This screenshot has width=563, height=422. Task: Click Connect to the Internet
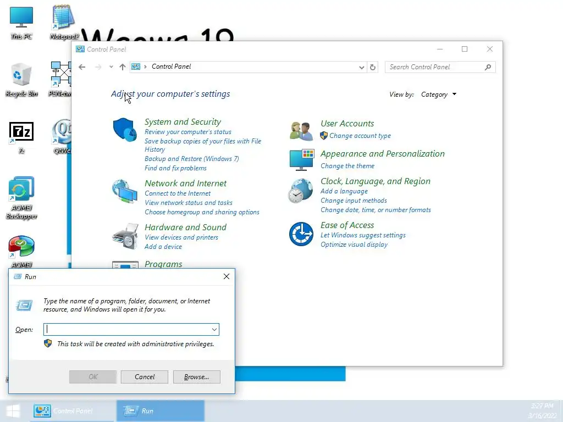coord(178,193)
